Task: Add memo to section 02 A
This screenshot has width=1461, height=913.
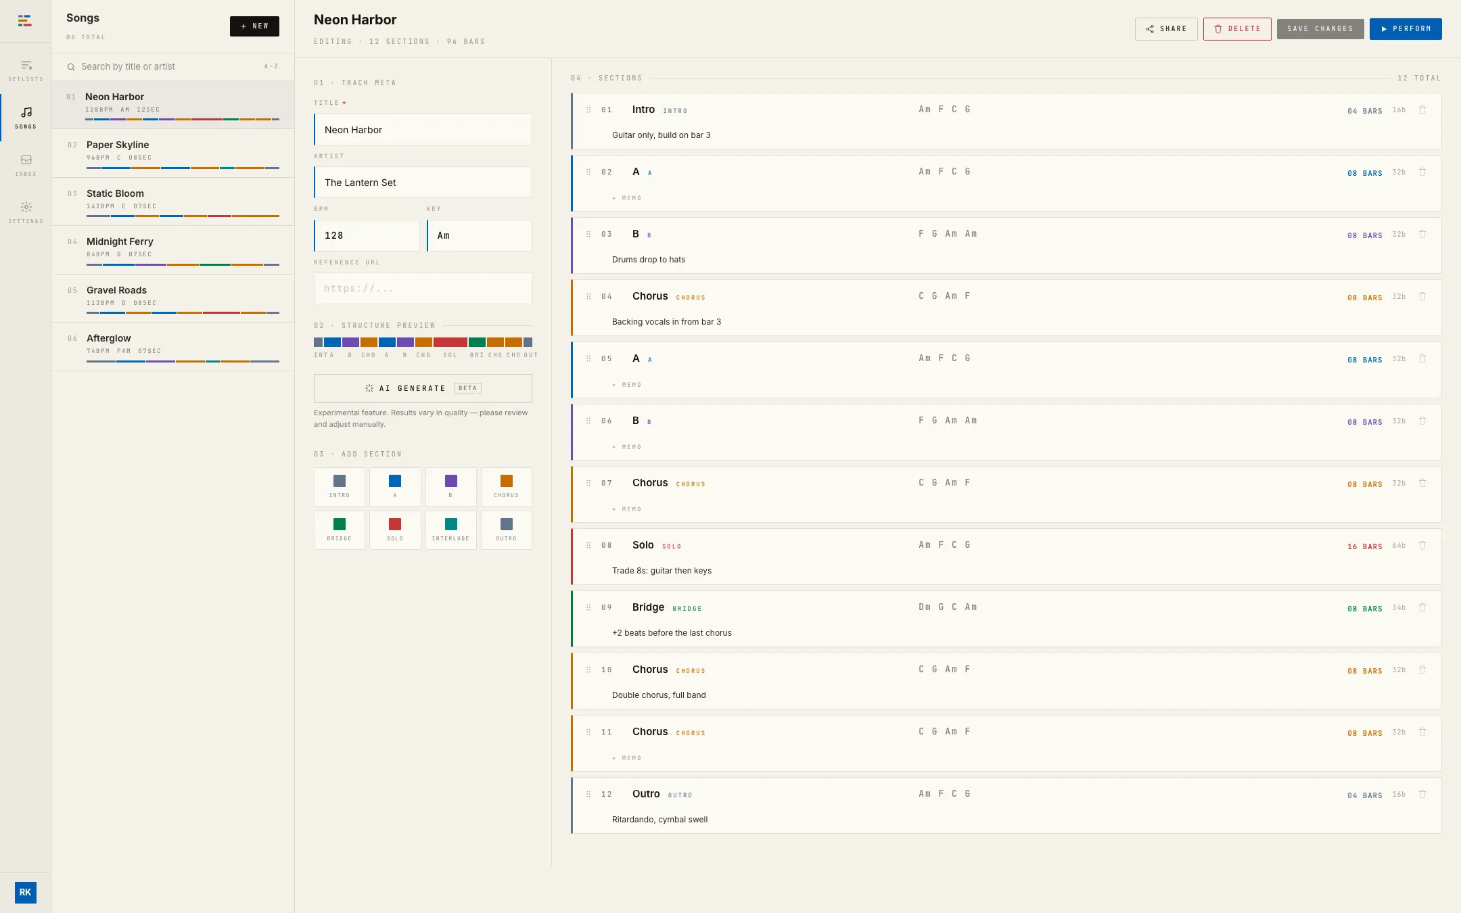Action: pos(627,198)
